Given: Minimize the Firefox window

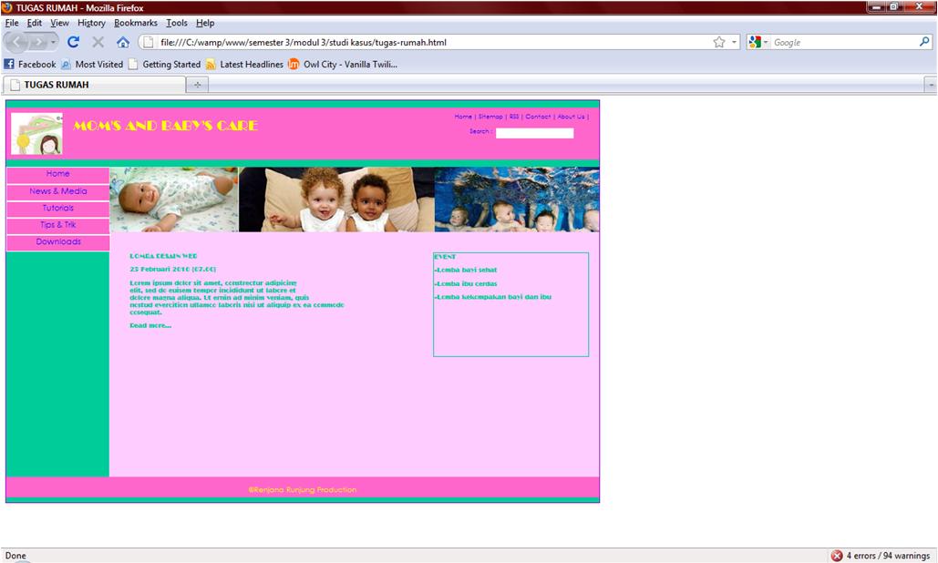Looking at the screenshot, I should pos(876,6).
